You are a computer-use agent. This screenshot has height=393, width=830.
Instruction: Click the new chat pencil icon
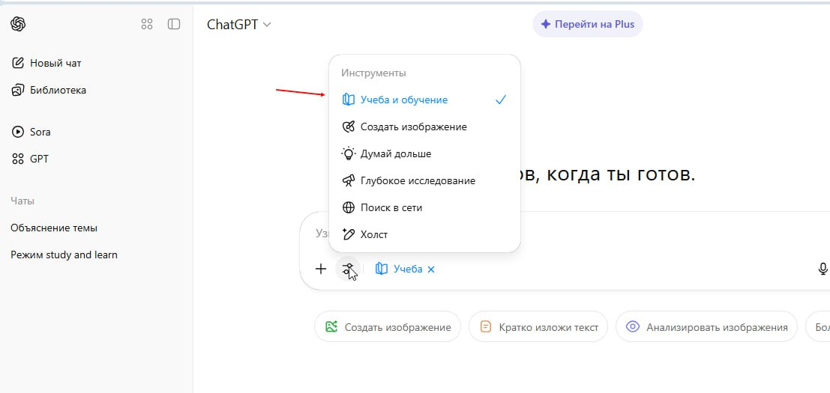[17, 63]
